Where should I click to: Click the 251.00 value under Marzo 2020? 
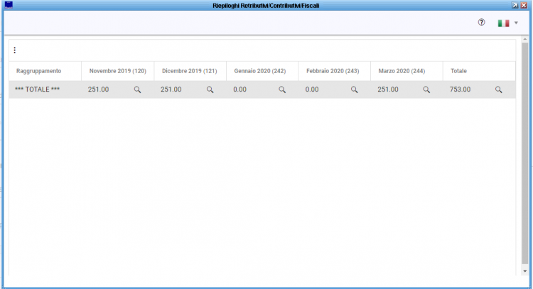388,89
